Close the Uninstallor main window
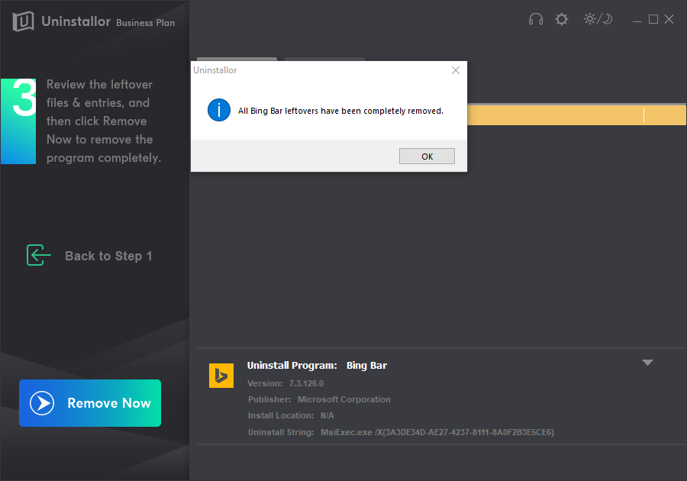 669,19
